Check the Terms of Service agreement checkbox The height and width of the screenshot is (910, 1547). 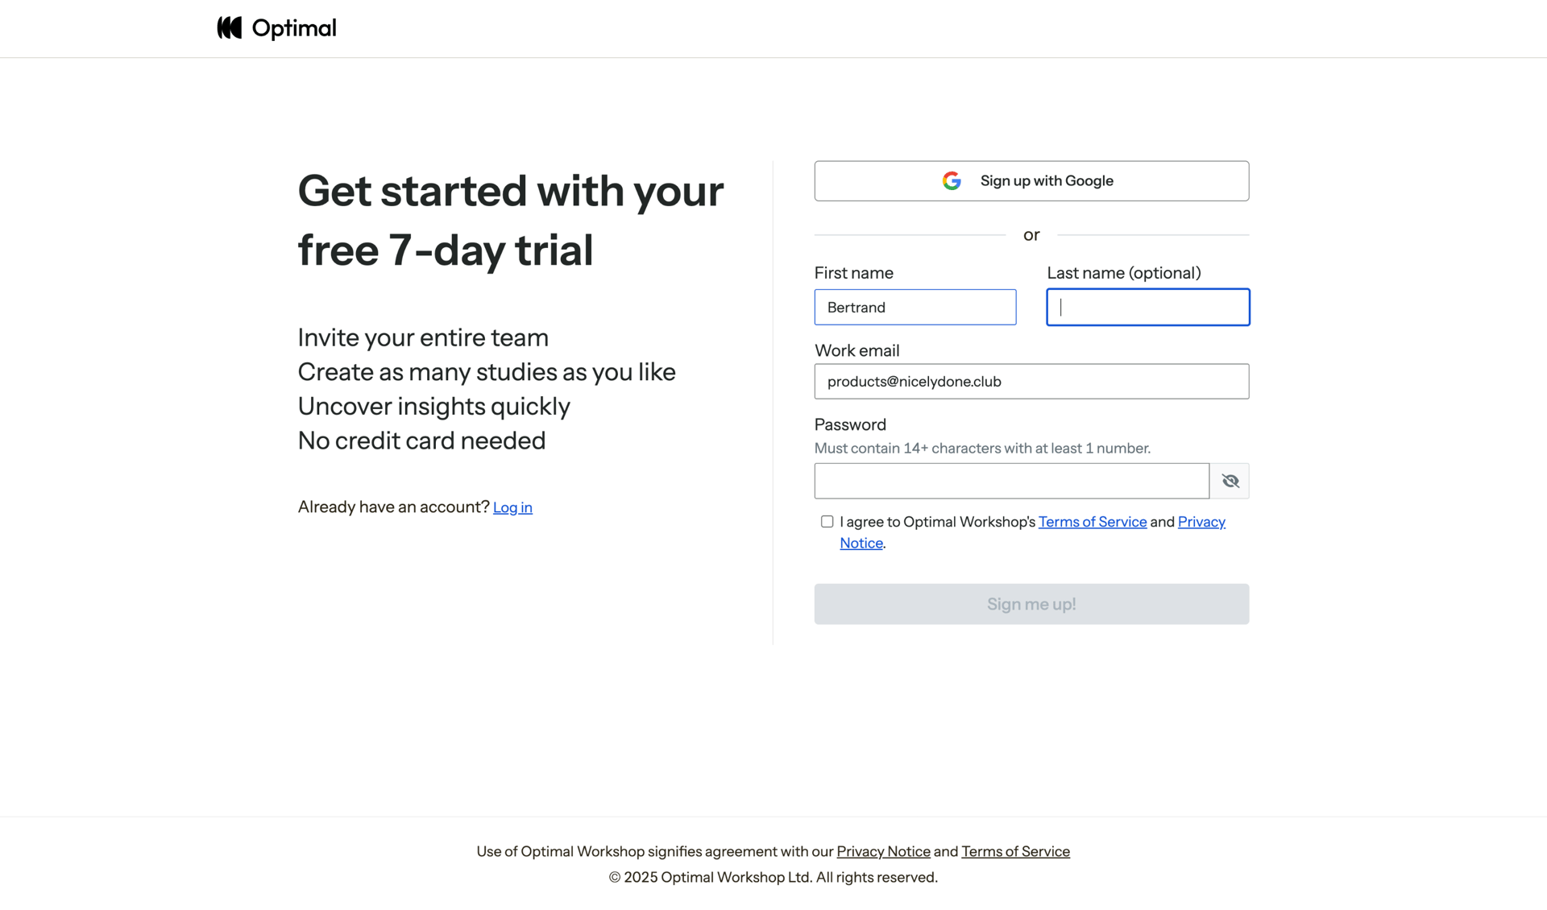click(x=827, y=522)
